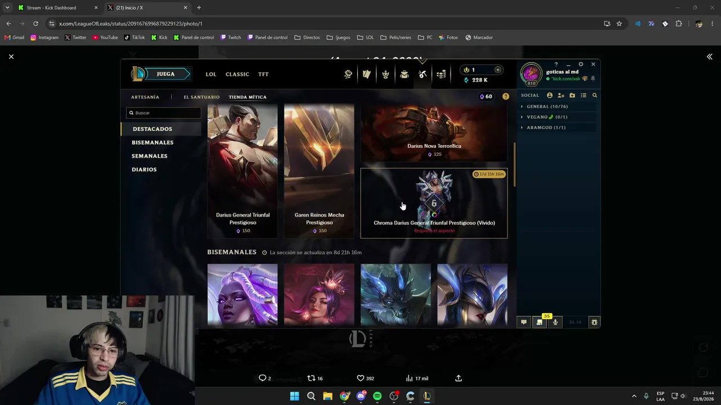Viewport: 721px width, 405px height.
Task: Click the collection cards icon
Action: (x=367, y=74)
